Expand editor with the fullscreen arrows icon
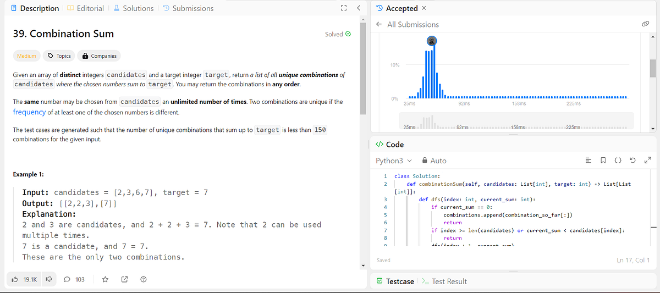 [x=647, y=161]
